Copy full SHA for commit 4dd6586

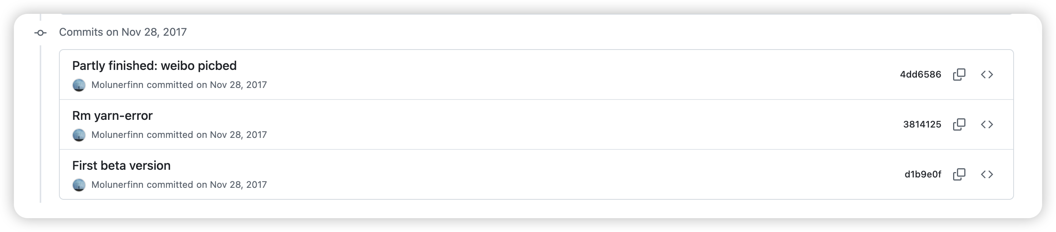pos(959,75)
